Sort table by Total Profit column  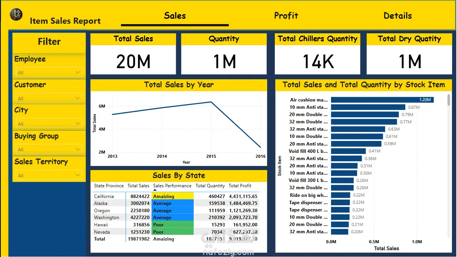pos(240,185)
